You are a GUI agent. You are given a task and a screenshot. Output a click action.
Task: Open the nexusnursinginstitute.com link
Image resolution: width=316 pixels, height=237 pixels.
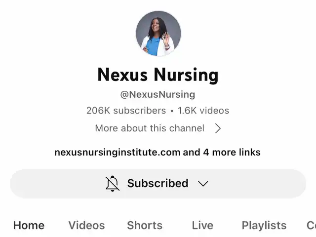click(x=118, y=153)
